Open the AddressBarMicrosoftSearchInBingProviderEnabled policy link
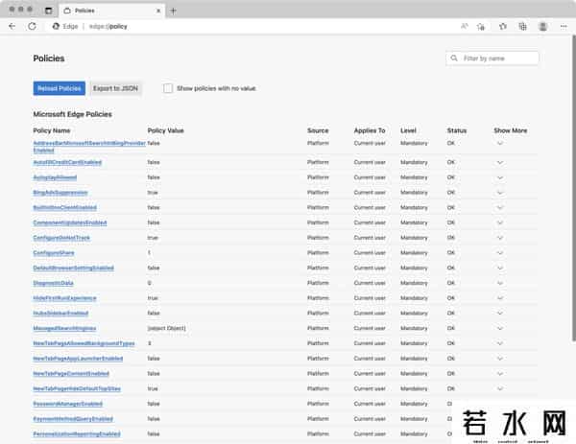This screenshot has width=576, height=444. click(x=89, y=147)
